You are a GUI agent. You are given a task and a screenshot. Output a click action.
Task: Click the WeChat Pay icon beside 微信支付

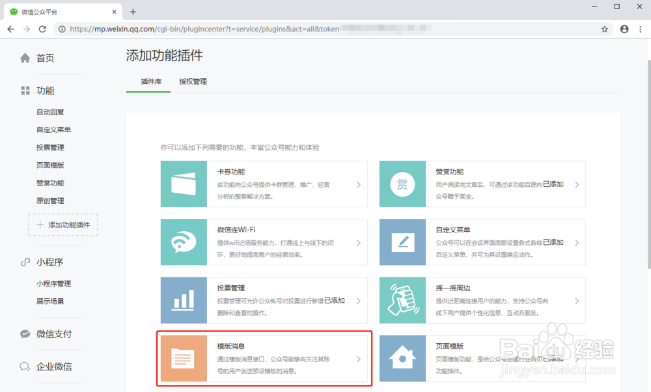coord(25,334)
